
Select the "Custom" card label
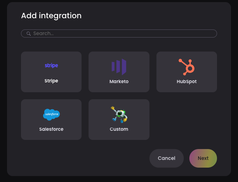click(119, 129)
